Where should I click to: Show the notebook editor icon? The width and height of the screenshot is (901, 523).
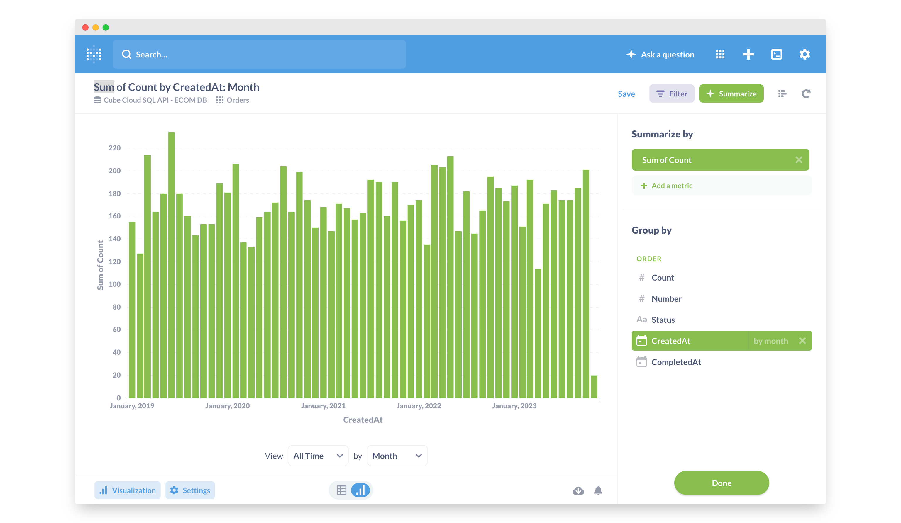(782, 94)
